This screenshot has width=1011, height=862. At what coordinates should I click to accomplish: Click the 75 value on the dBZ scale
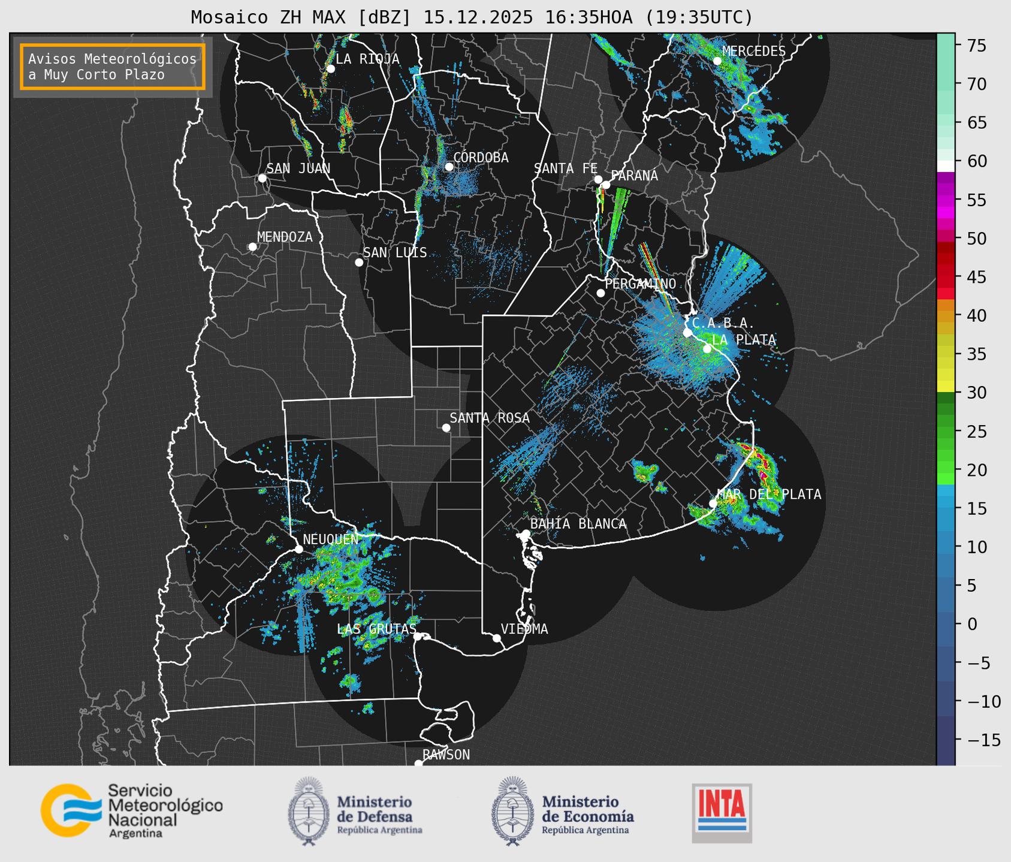click(976, 46)
